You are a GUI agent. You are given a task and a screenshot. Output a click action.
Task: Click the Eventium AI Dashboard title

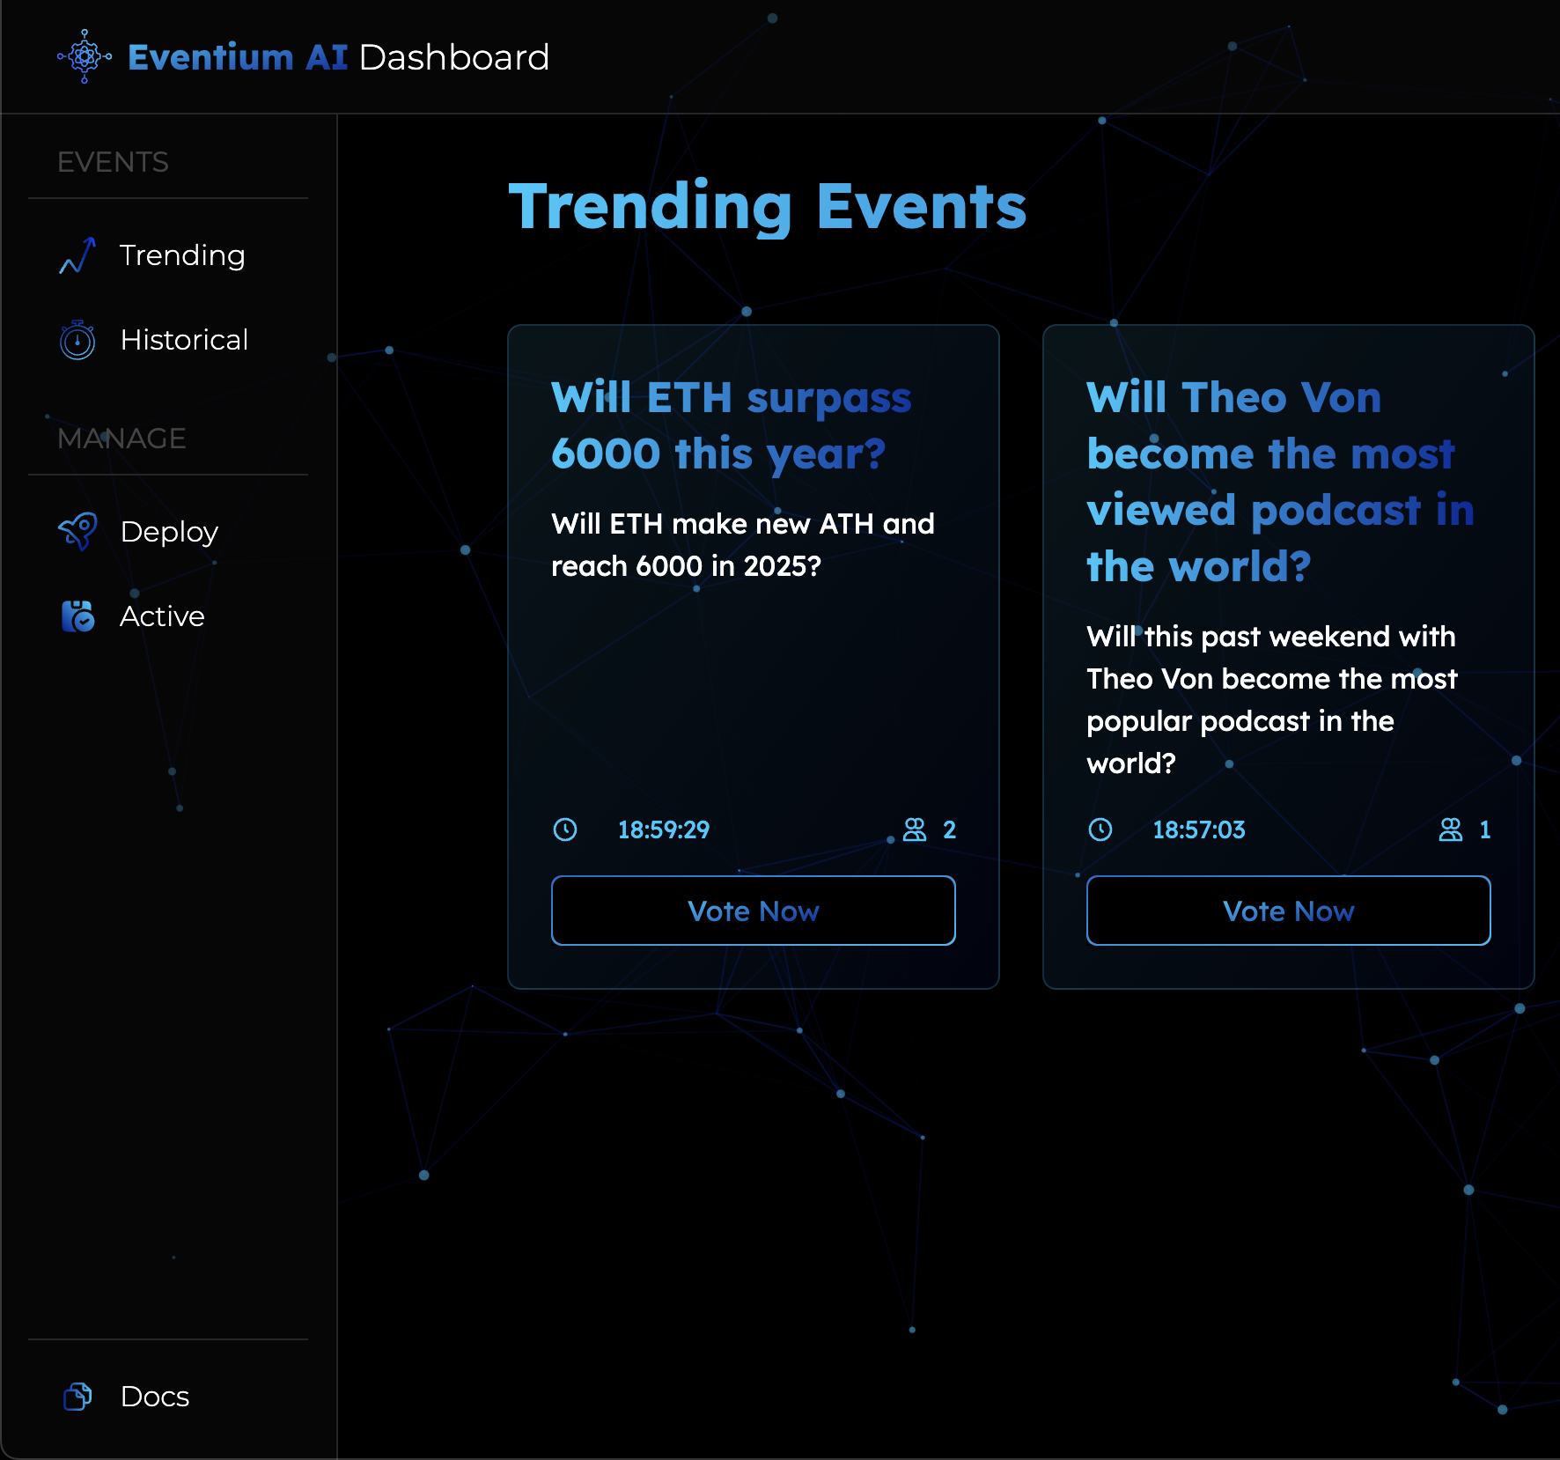pos(339,57)
